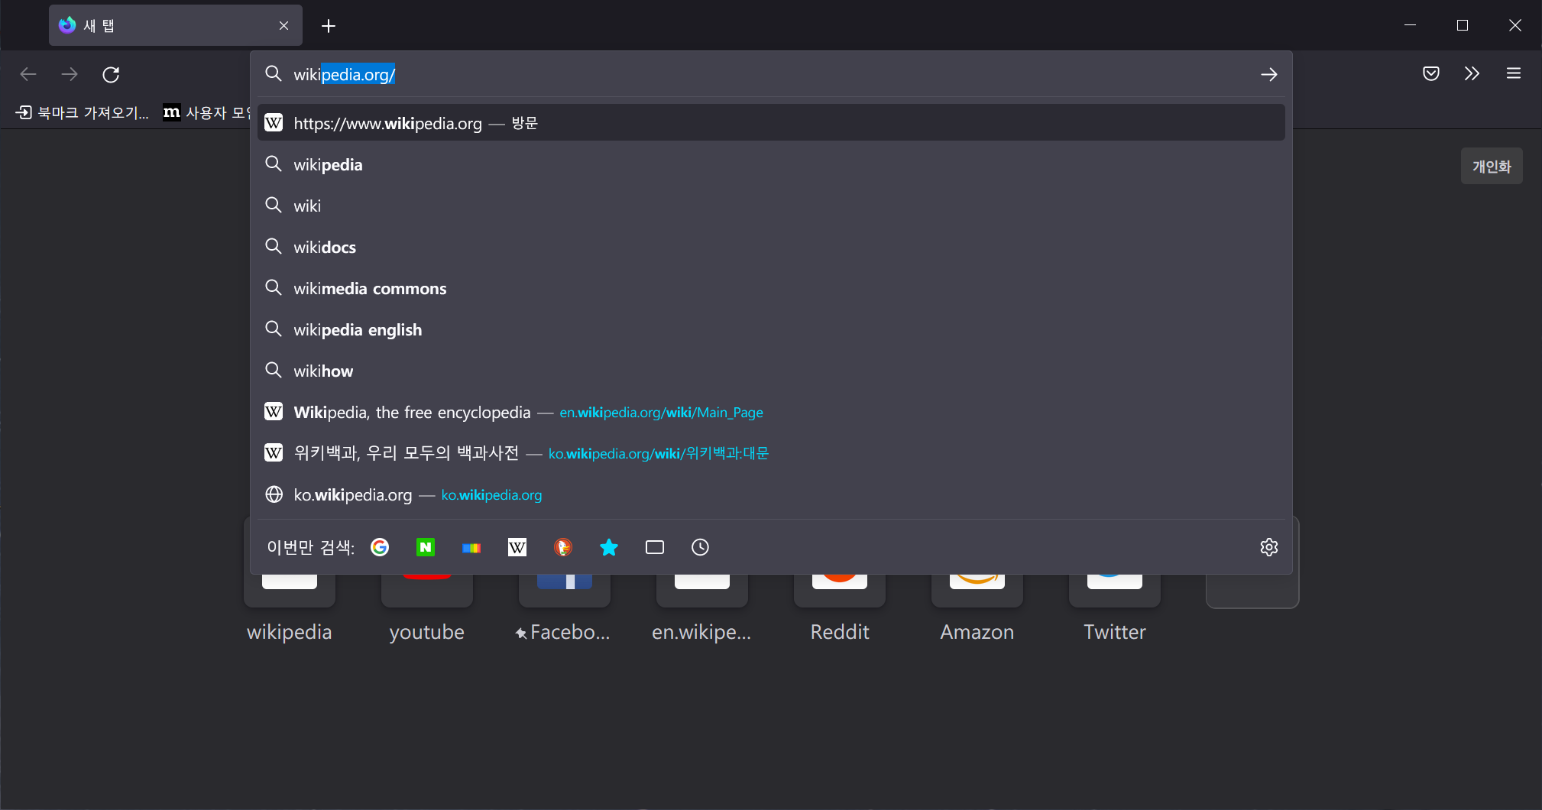The width and height of the screenshot is (1542, 810).
Task: Select the 'wikipedia english' suggestion
Action: pyautogui.click(x=771, y=329)
